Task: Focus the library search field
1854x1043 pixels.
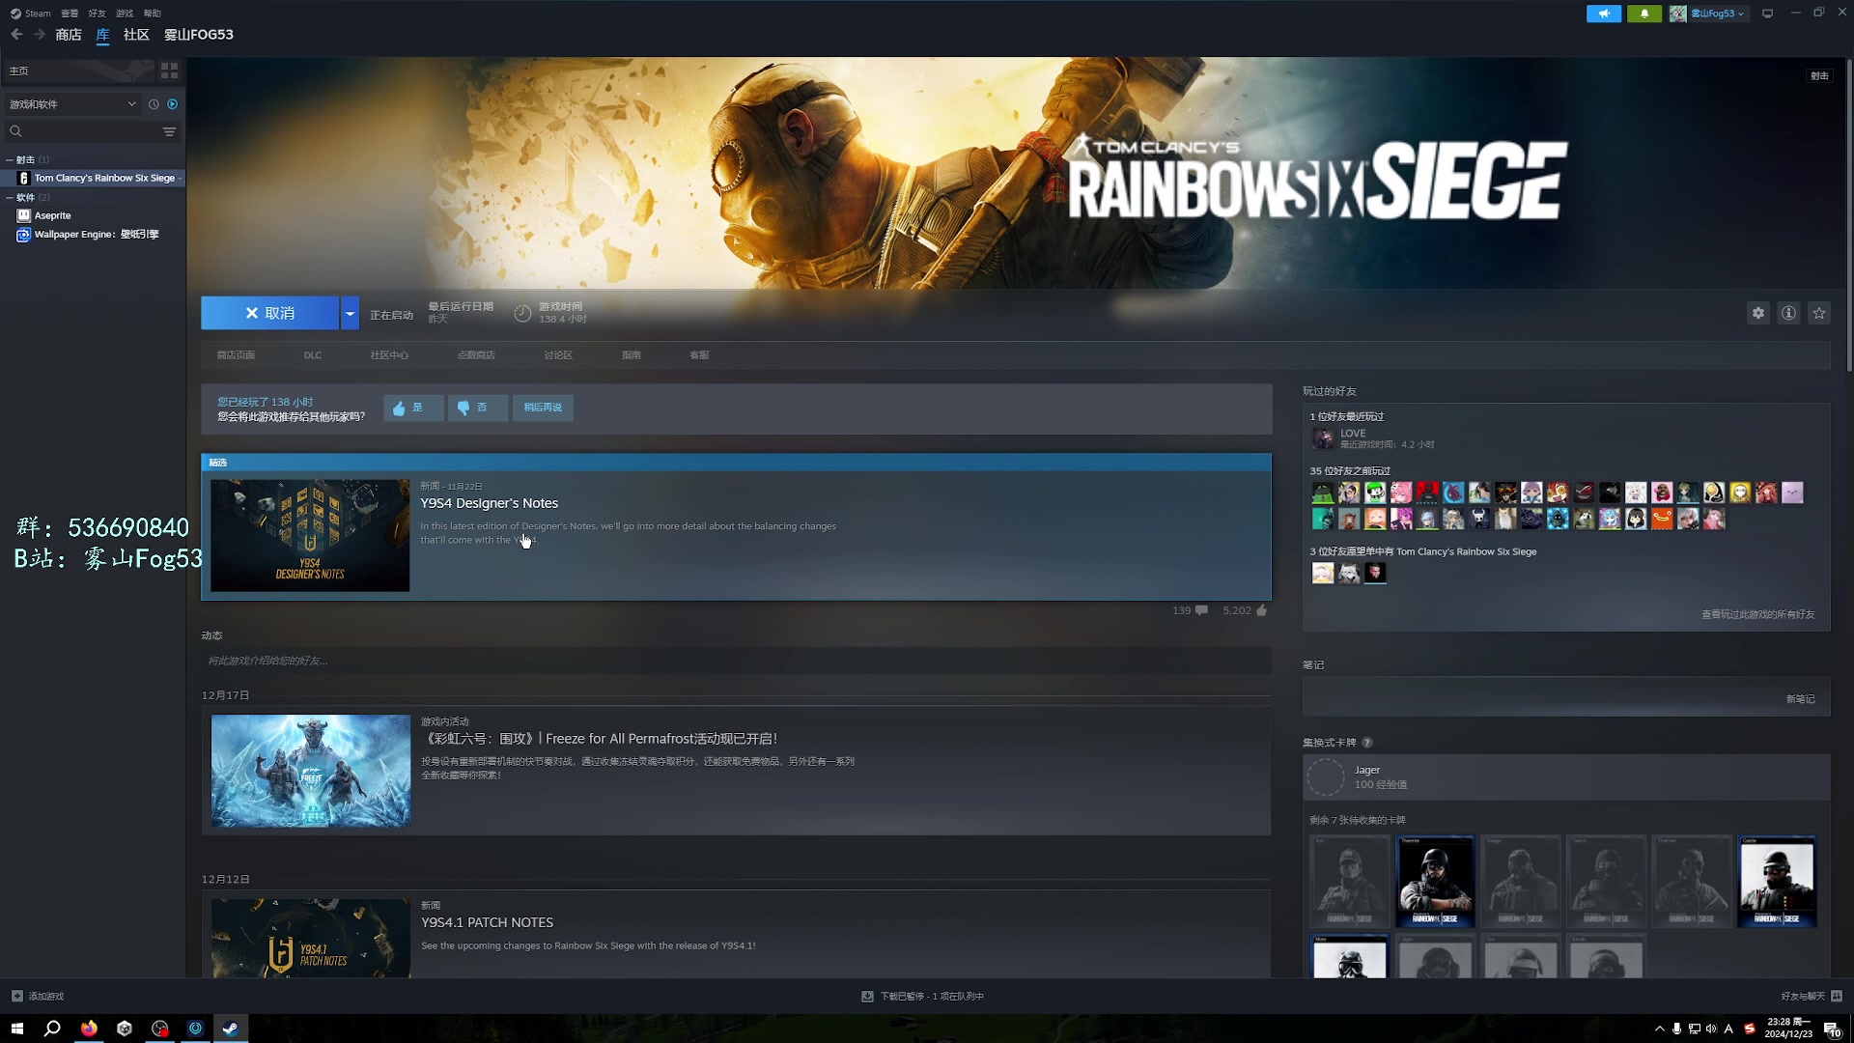Action: [x=82, y=131]
